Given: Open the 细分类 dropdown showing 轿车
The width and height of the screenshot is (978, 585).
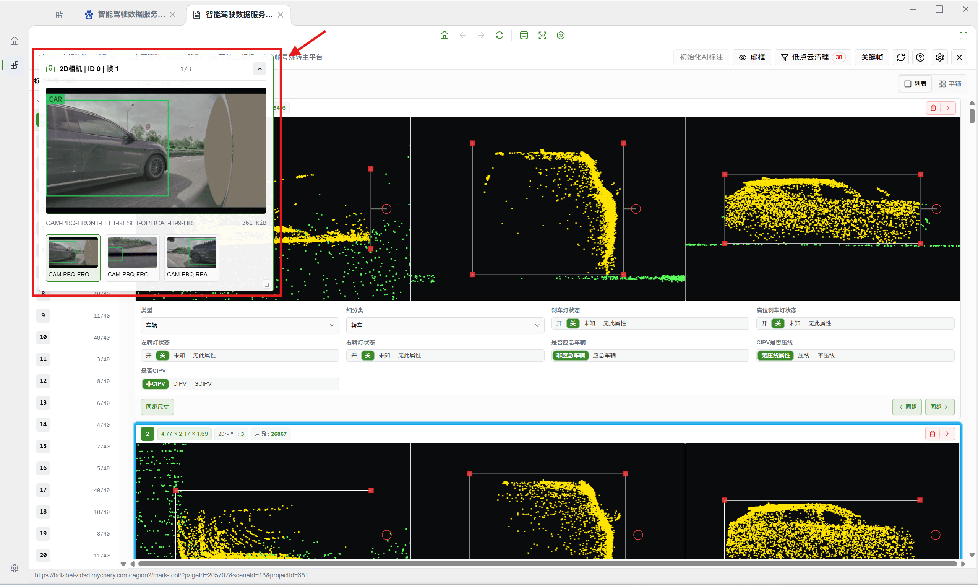Looking at the screenshot, I should point(445,325).
